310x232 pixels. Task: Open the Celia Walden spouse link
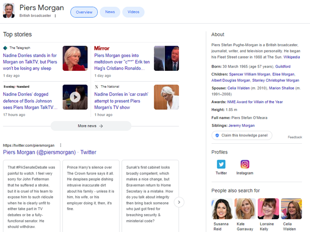pos(238,88)
